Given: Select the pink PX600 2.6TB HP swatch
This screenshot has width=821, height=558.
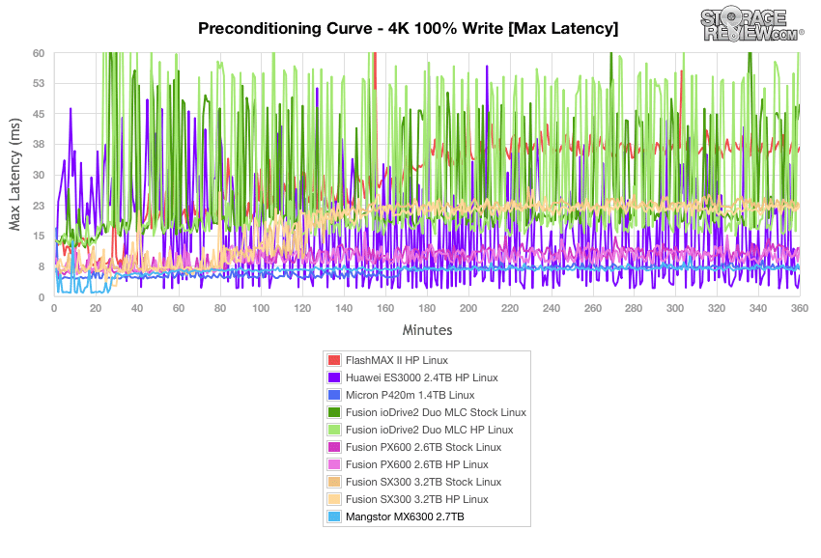Looking at the screenshot, I should point(334,464).
